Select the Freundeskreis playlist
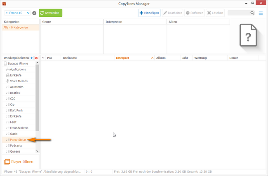 19,128
